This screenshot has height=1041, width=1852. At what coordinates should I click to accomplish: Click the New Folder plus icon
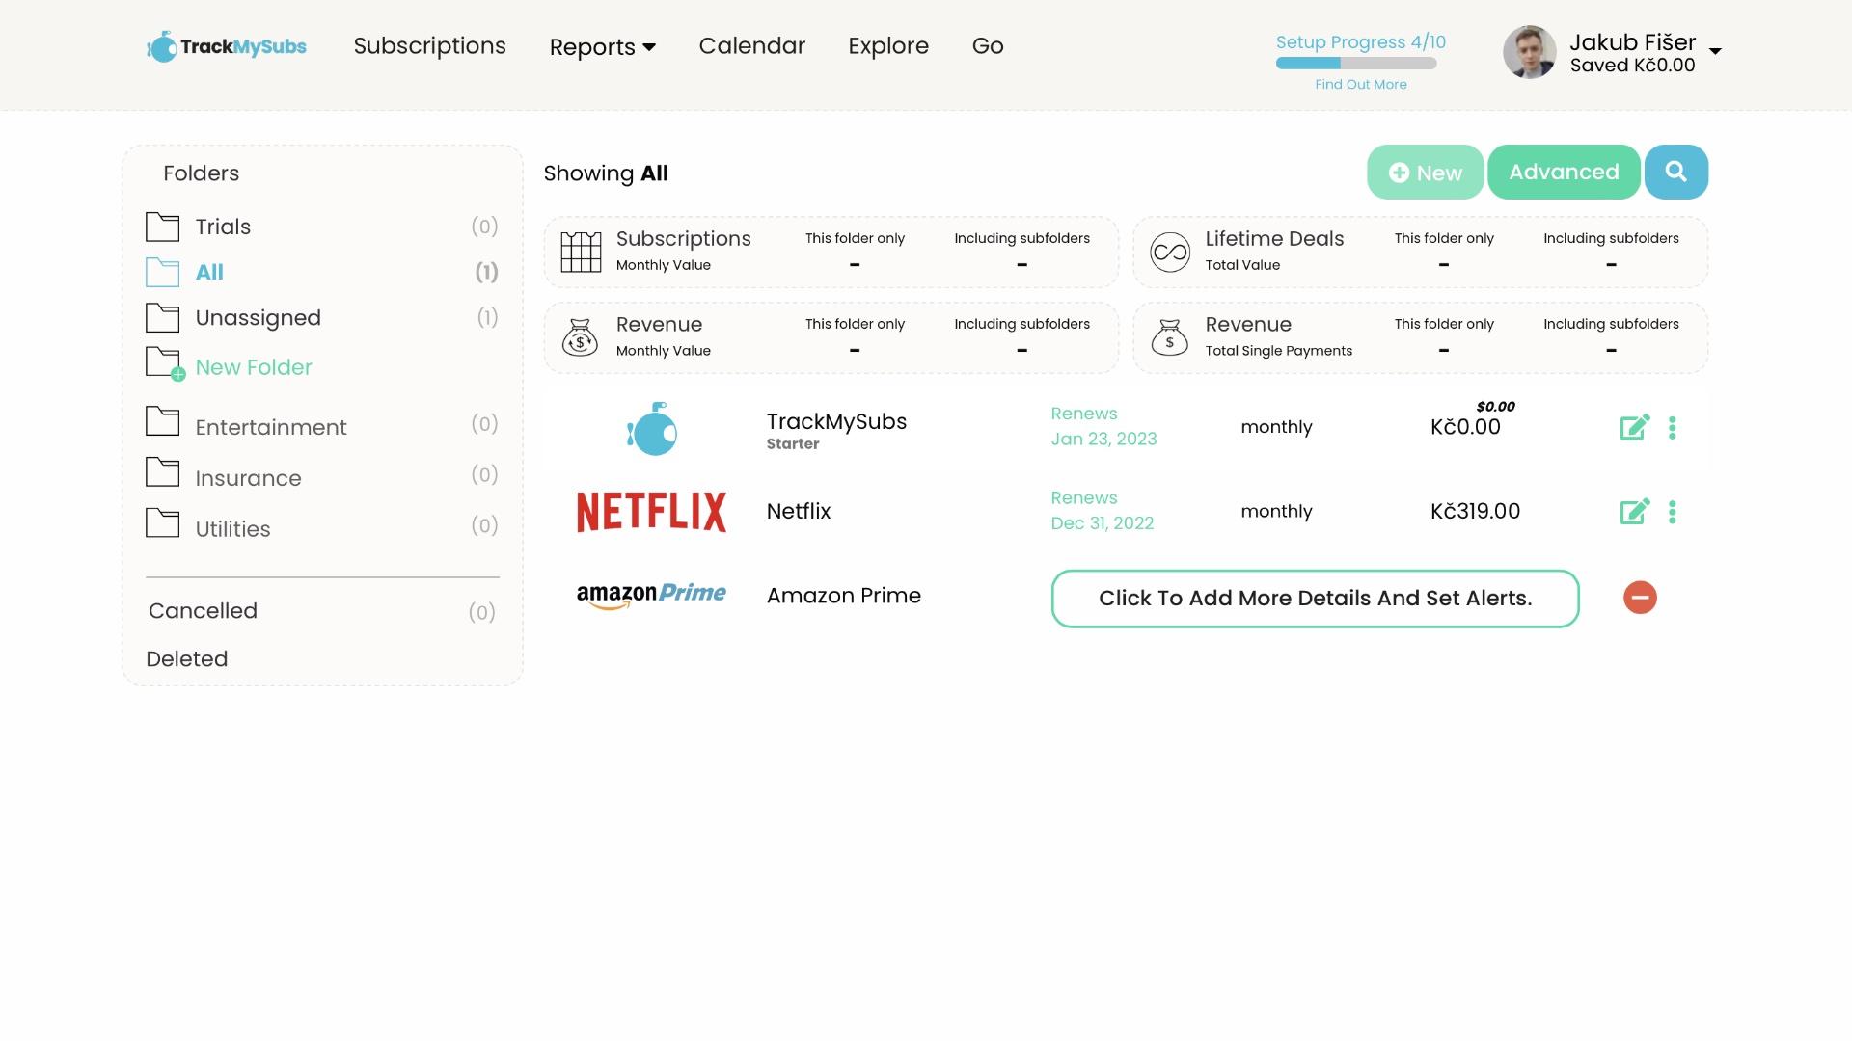(164, 364)
